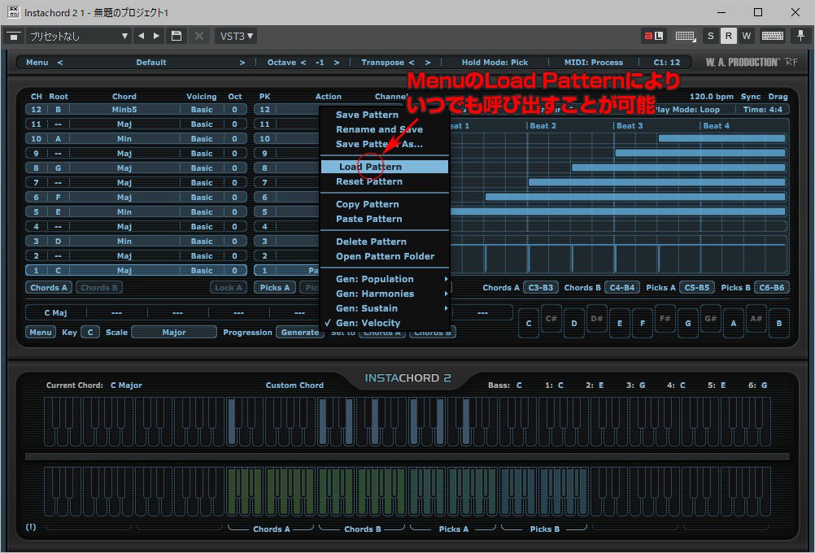Expand the Gen: Population submenu
815x553 pixels.
click(385, 279)
